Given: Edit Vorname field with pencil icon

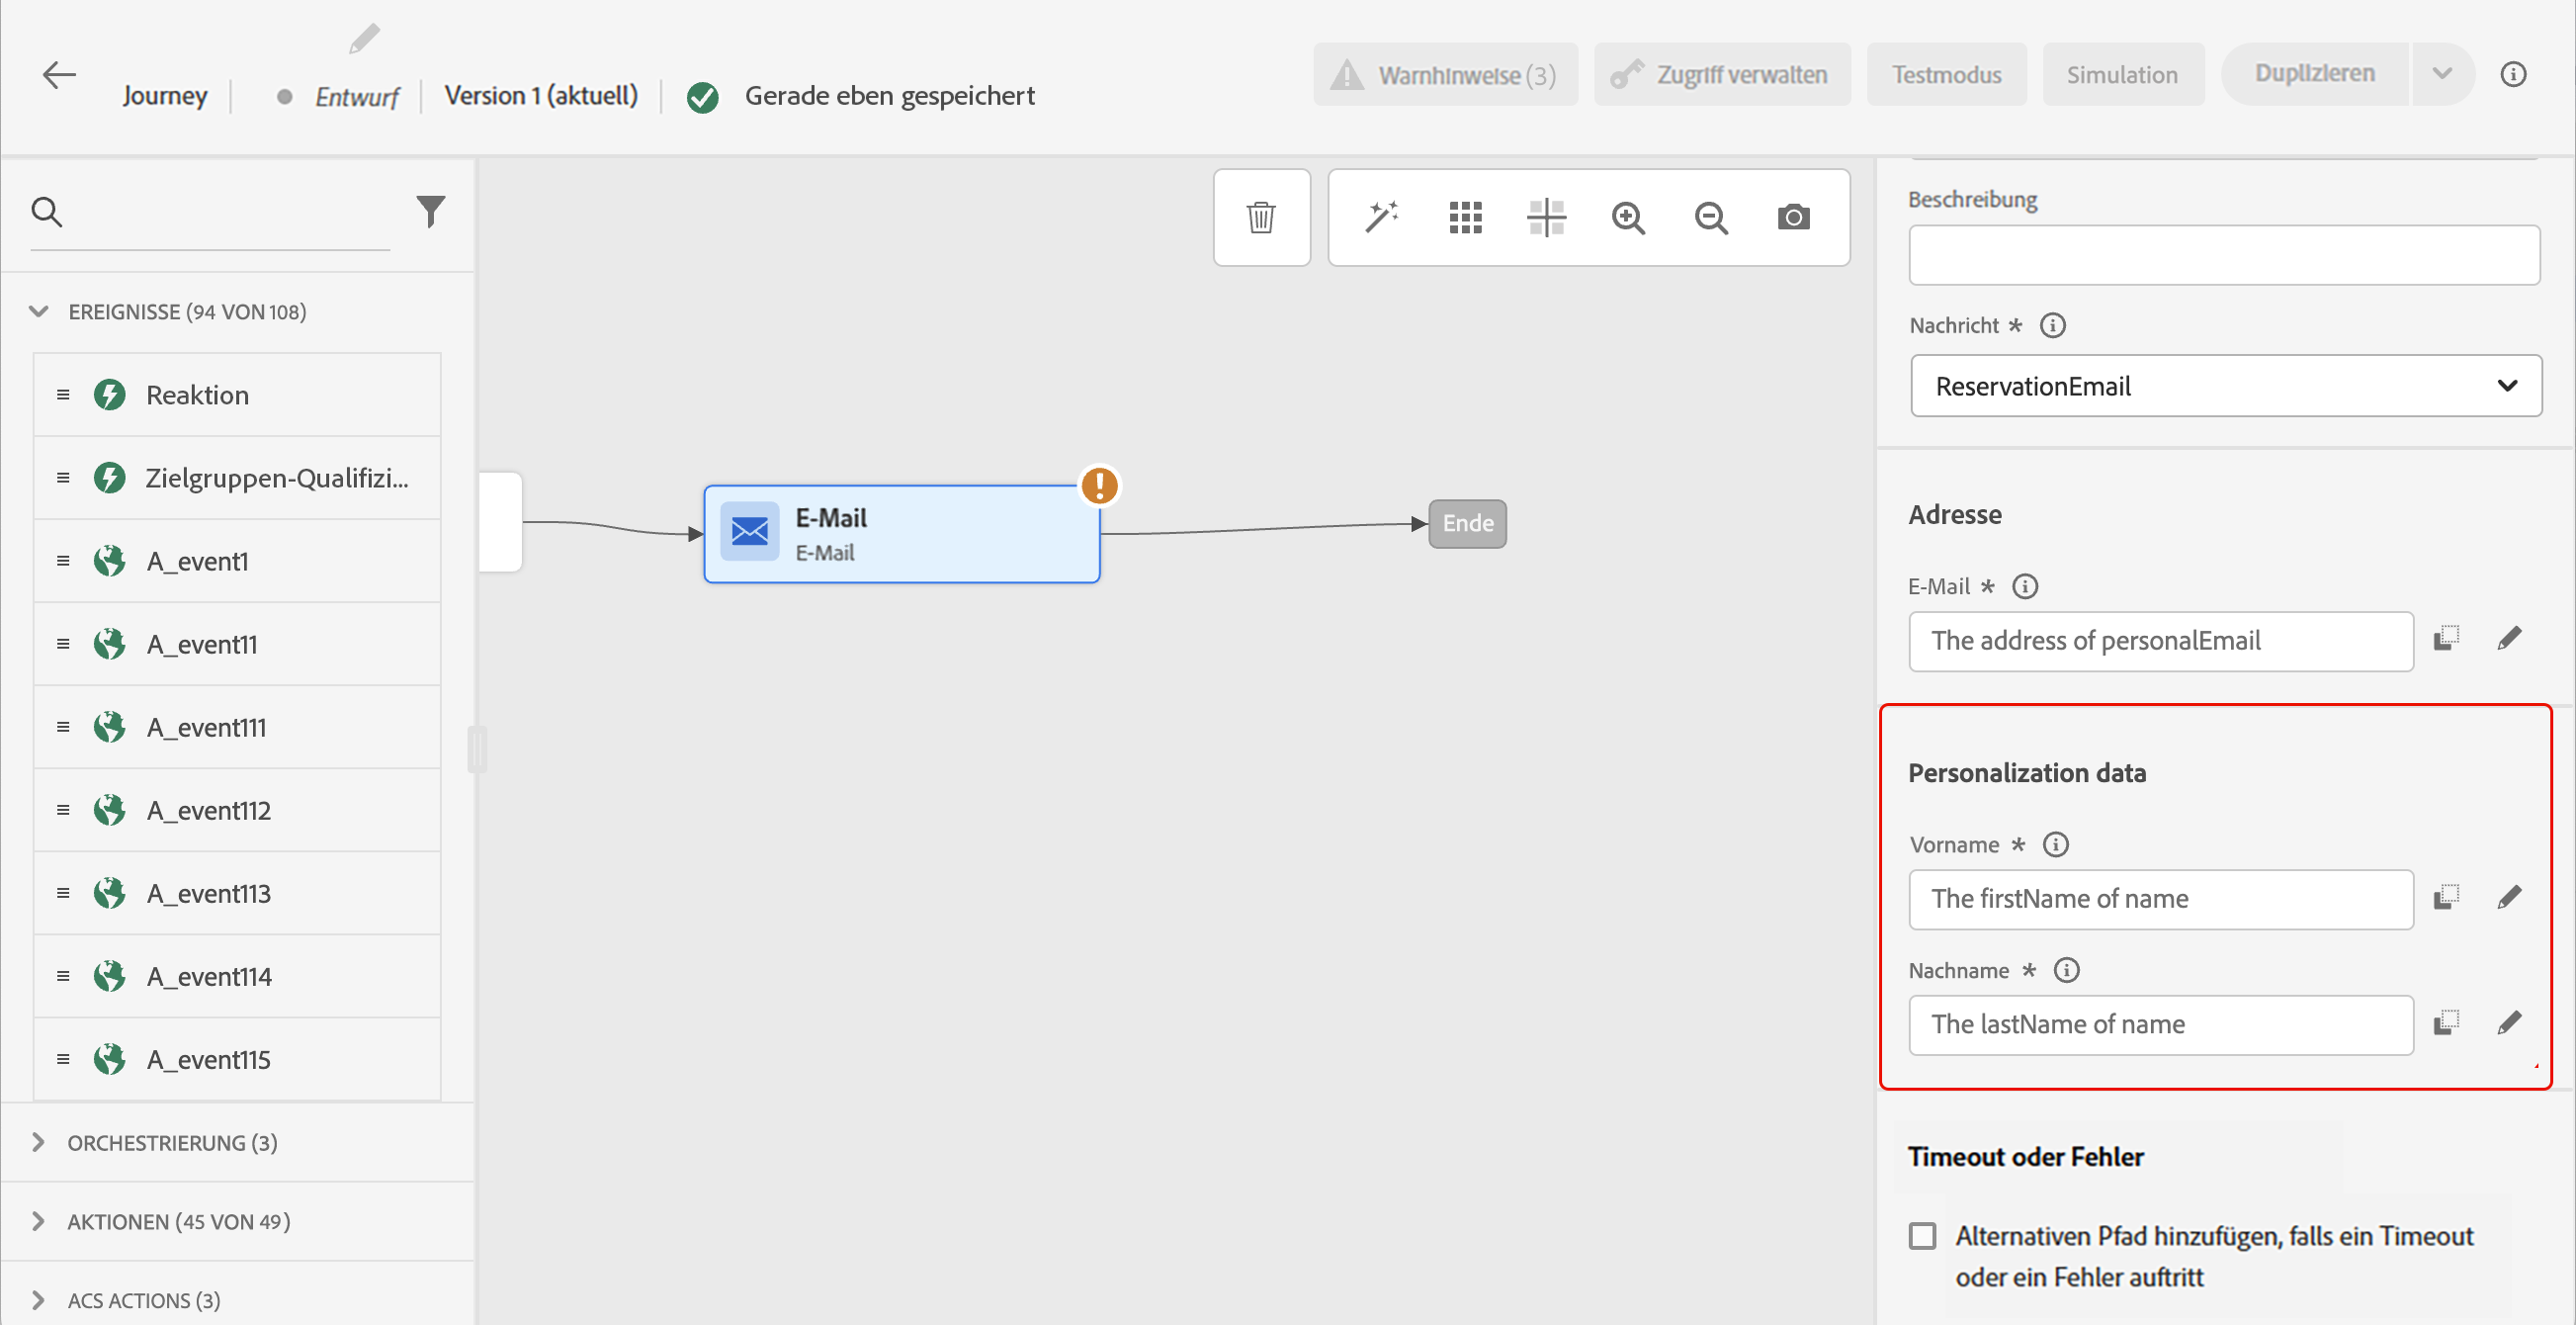Looking at the screenshot, I should pyautogui.click(x=2509, y=897).
